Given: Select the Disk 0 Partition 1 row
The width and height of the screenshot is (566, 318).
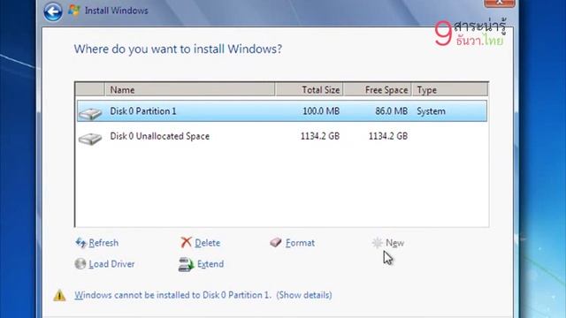Looking at the screenshot, I should [282, 111].
